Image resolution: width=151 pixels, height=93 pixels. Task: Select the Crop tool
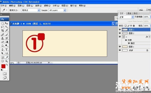(x=3, y=30)
